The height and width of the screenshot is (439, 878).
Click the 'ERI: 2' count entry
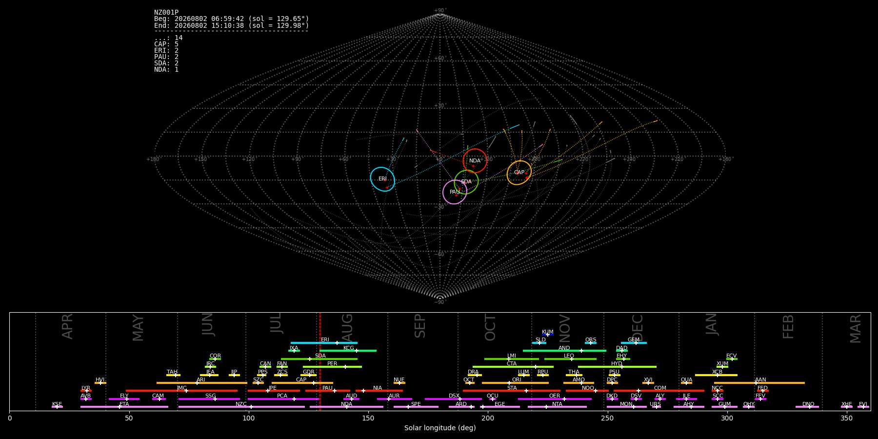tap(166, 51)
